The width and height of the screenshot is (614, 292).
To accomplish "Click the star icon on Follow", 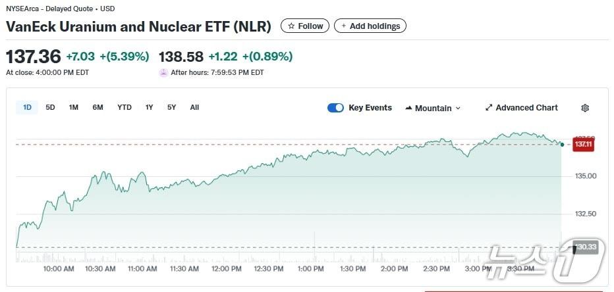I will [x=291, y=26].
